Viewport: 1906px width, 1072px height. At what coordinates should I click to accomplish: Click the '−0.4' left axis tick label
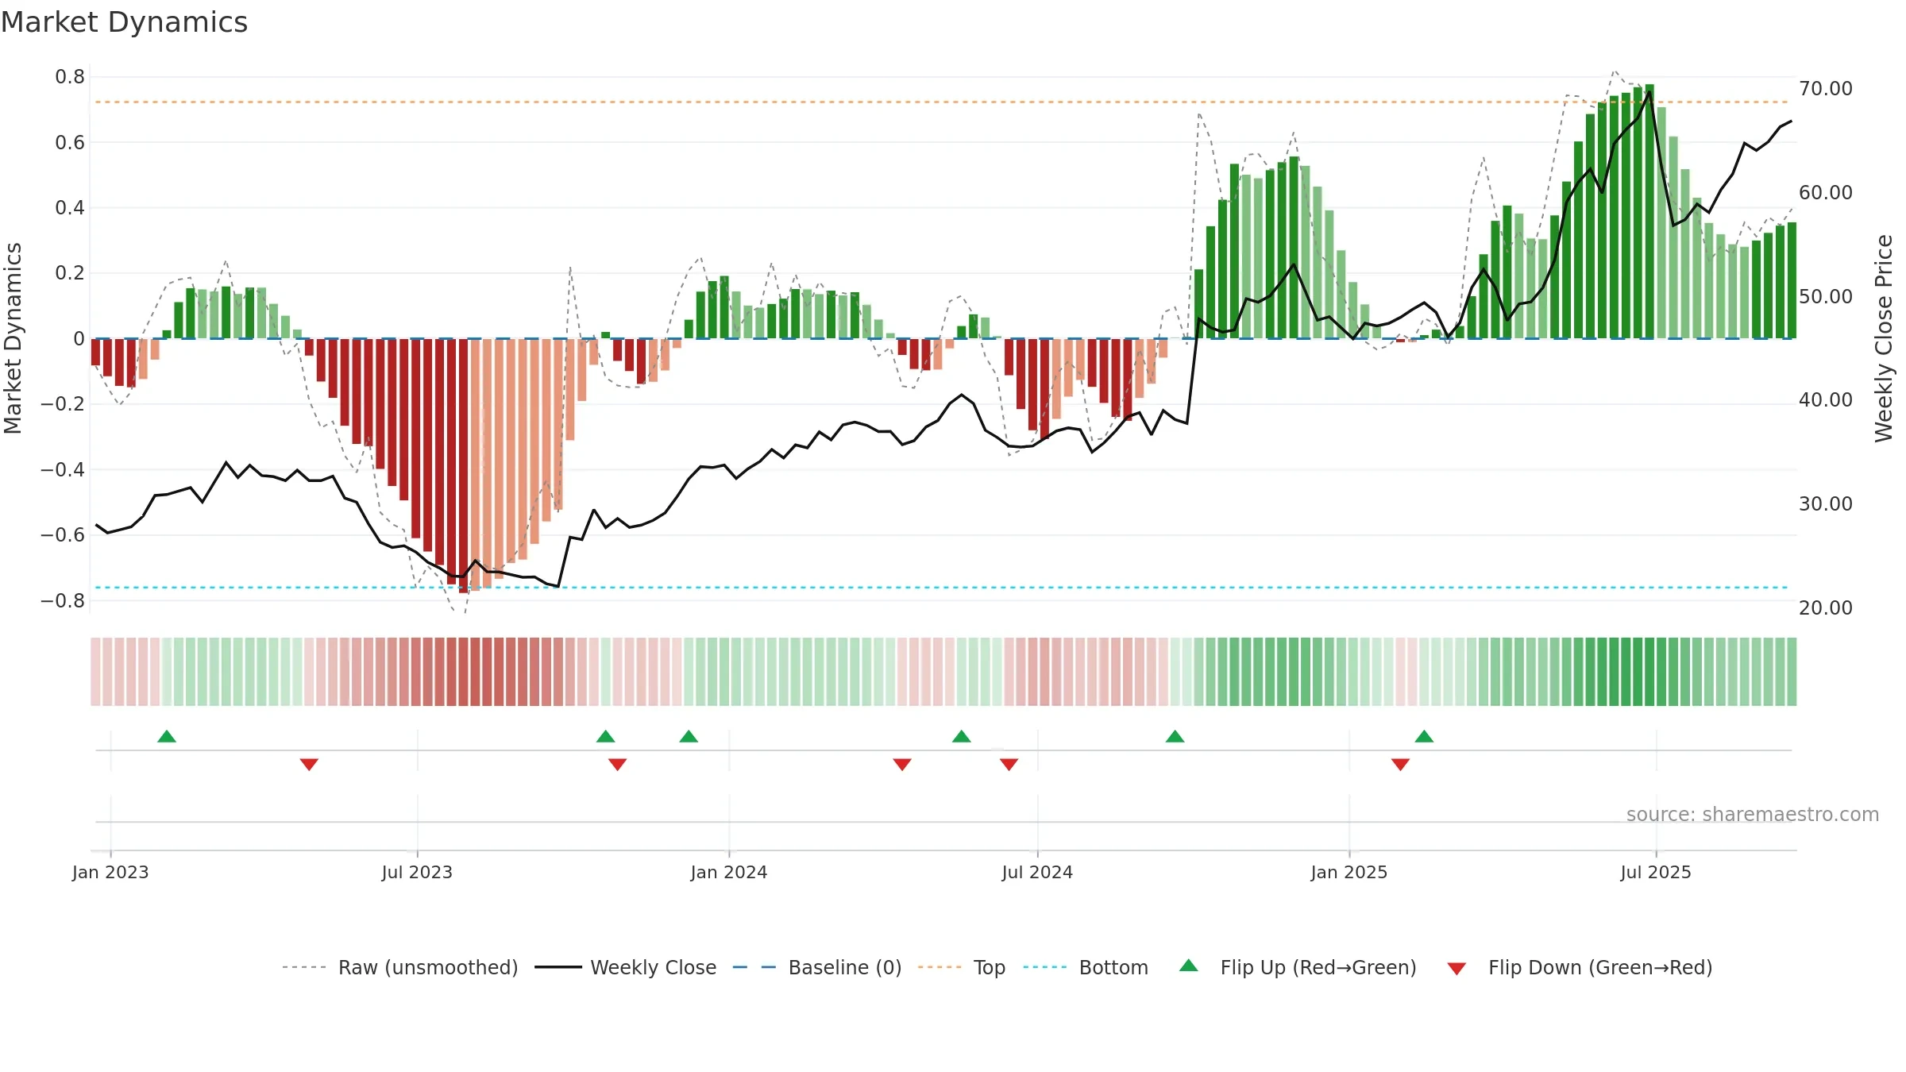click(x=63, y=470)
